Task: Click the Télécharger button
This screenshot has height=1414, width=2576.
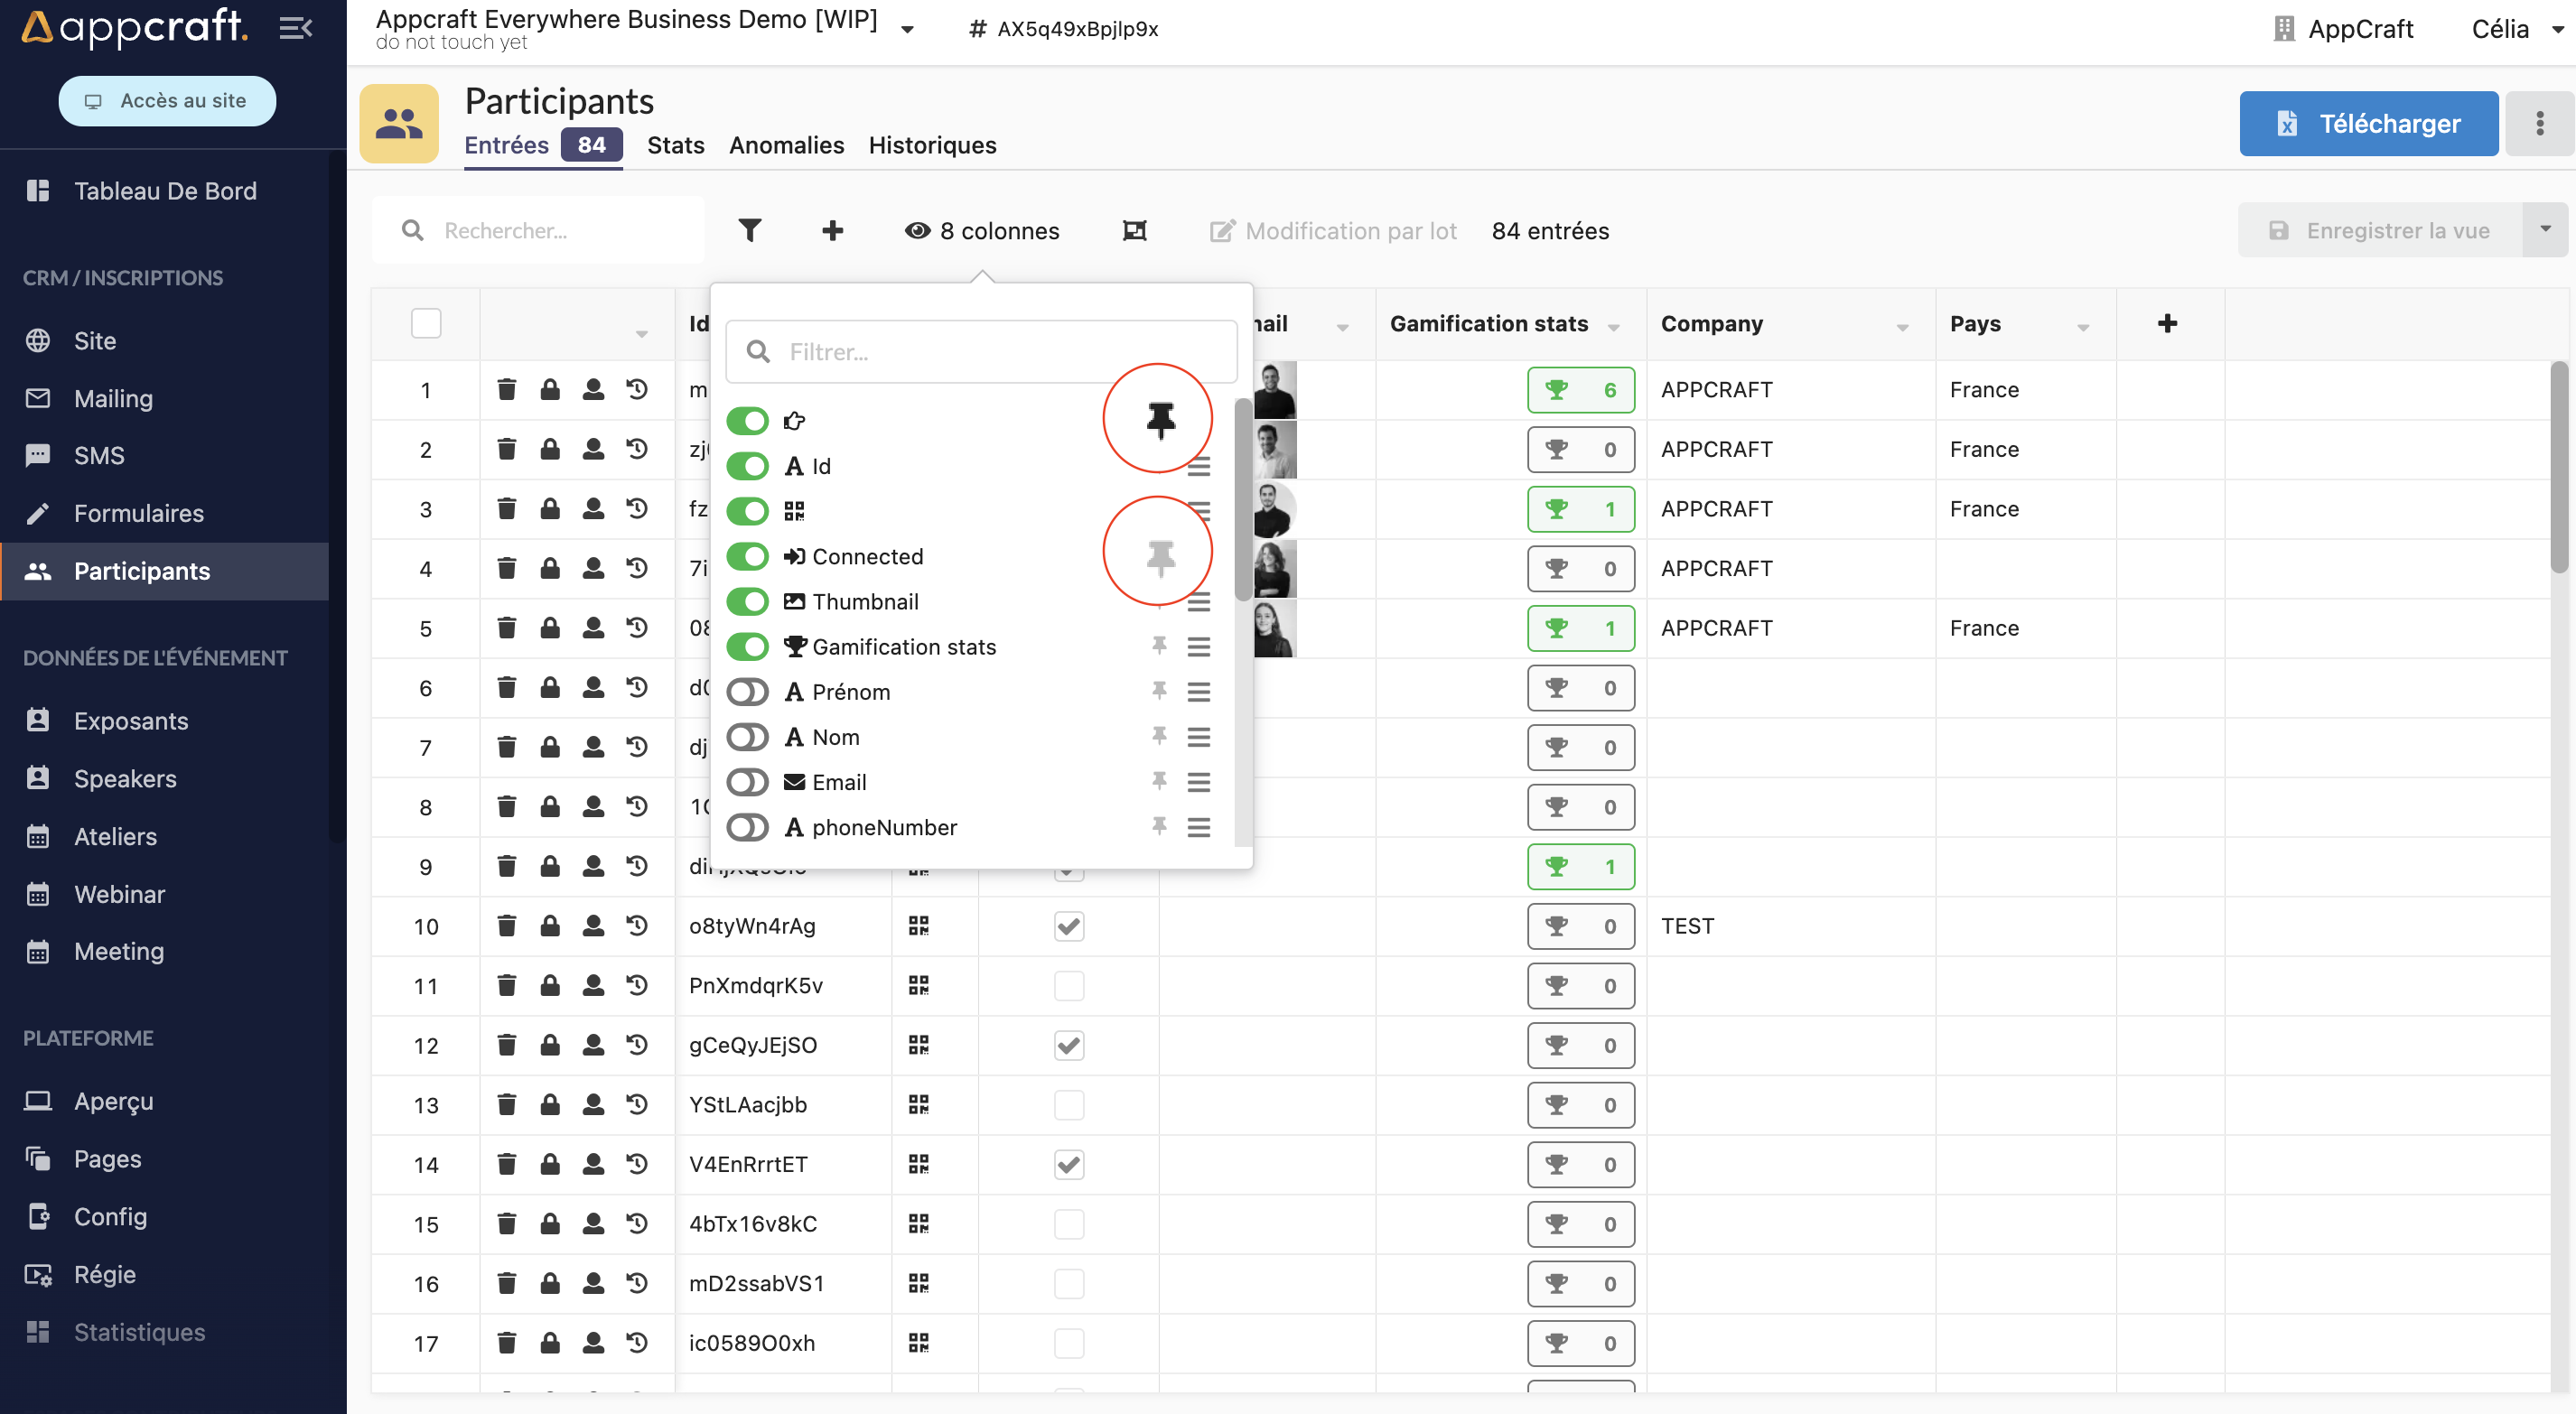Action: [x=2368, y=123]
